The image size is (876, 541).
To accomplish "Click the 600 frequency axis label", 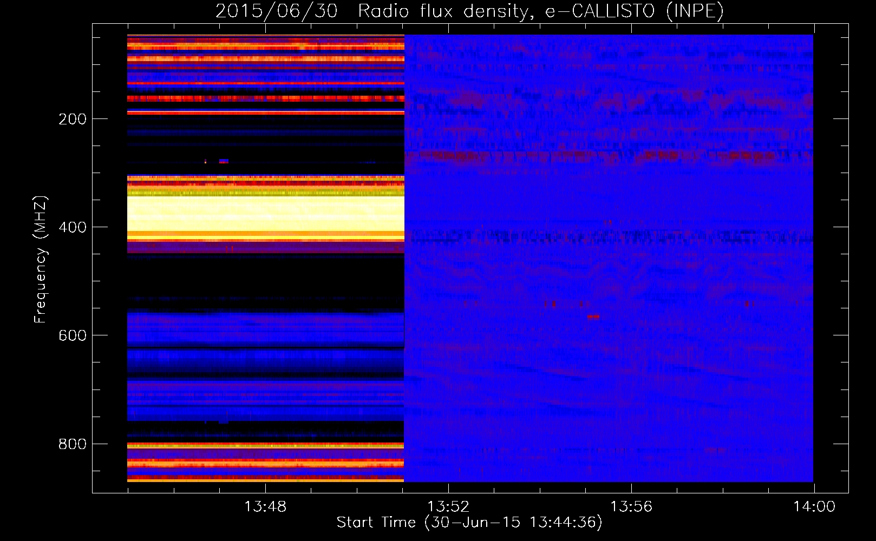I will (x=72, y=335).
